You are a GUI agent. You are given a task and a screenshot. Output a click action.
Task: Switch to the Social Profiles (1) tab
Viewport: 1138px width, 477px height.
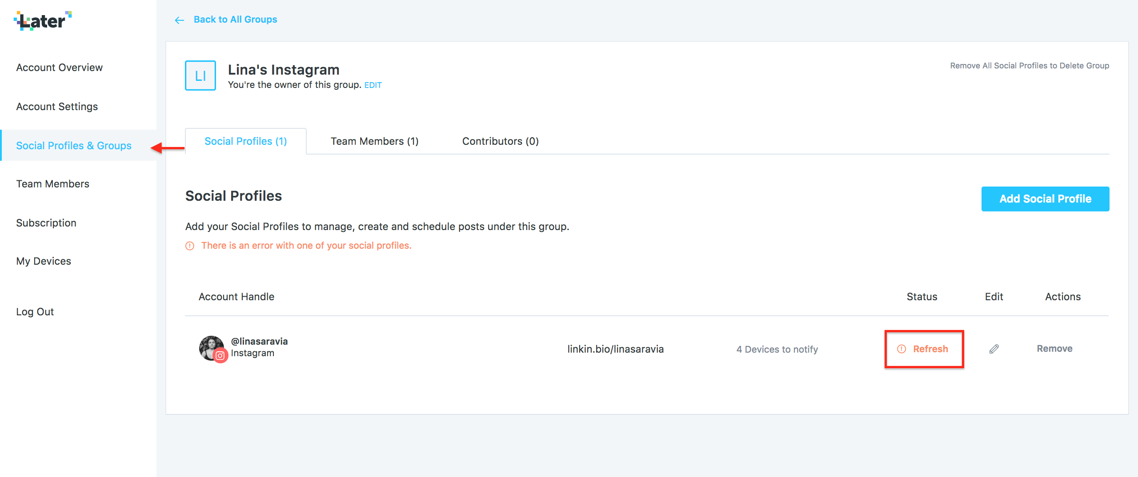pyautogui.click(x=245, y=141)
